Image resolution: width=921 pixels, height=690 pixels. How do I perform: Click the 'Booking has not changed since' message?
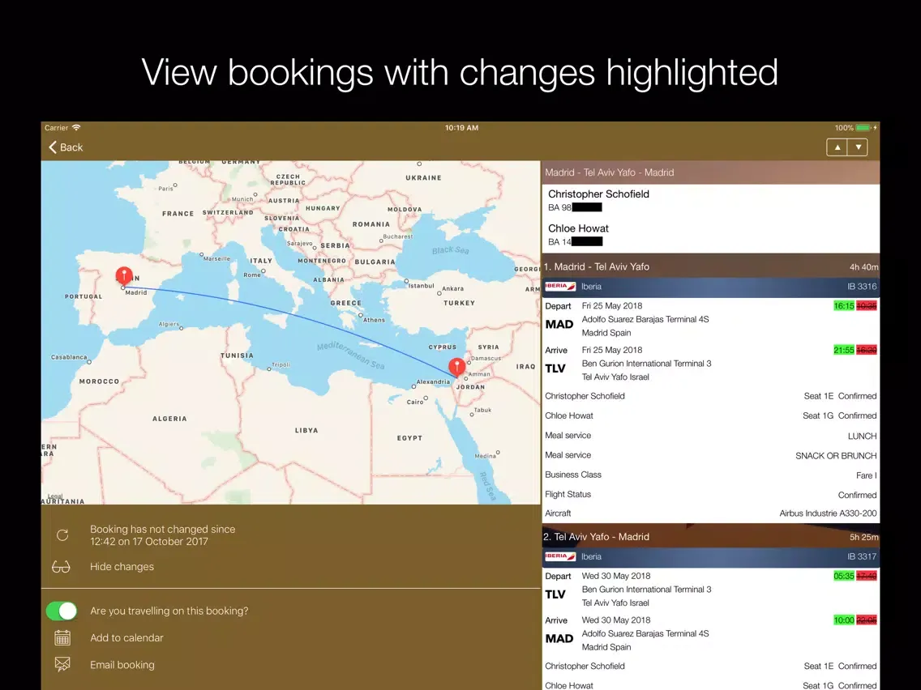[162, 535]
